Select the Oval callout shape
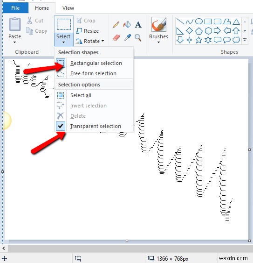 [x=227, y=40]
